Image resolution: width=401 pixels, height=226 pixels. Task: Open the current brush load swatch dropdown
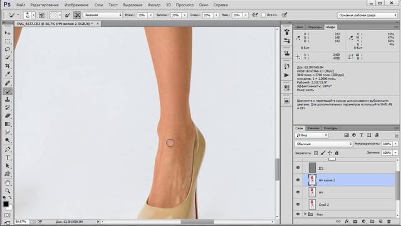(60, 15)
